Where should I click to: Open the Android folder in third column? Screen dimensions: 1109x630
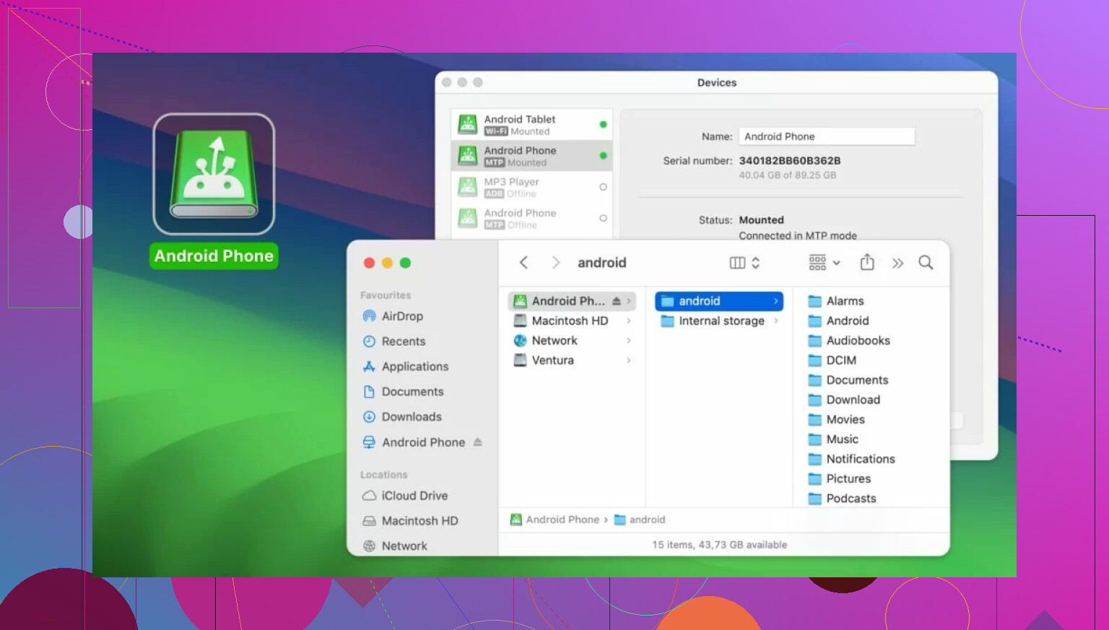[x=838, y=321]
